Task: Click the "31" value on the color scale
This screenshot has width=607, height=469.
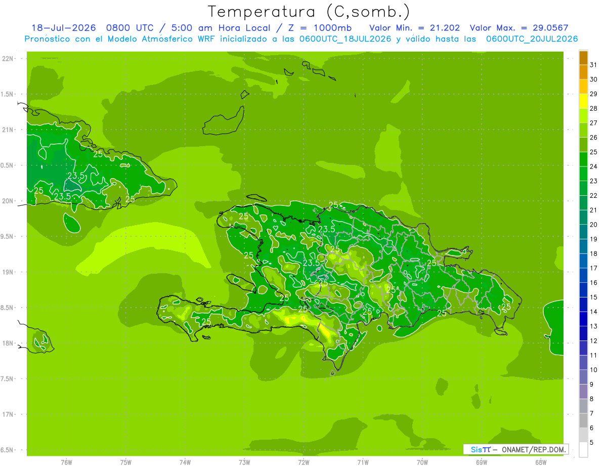Action: pos(593,65)
